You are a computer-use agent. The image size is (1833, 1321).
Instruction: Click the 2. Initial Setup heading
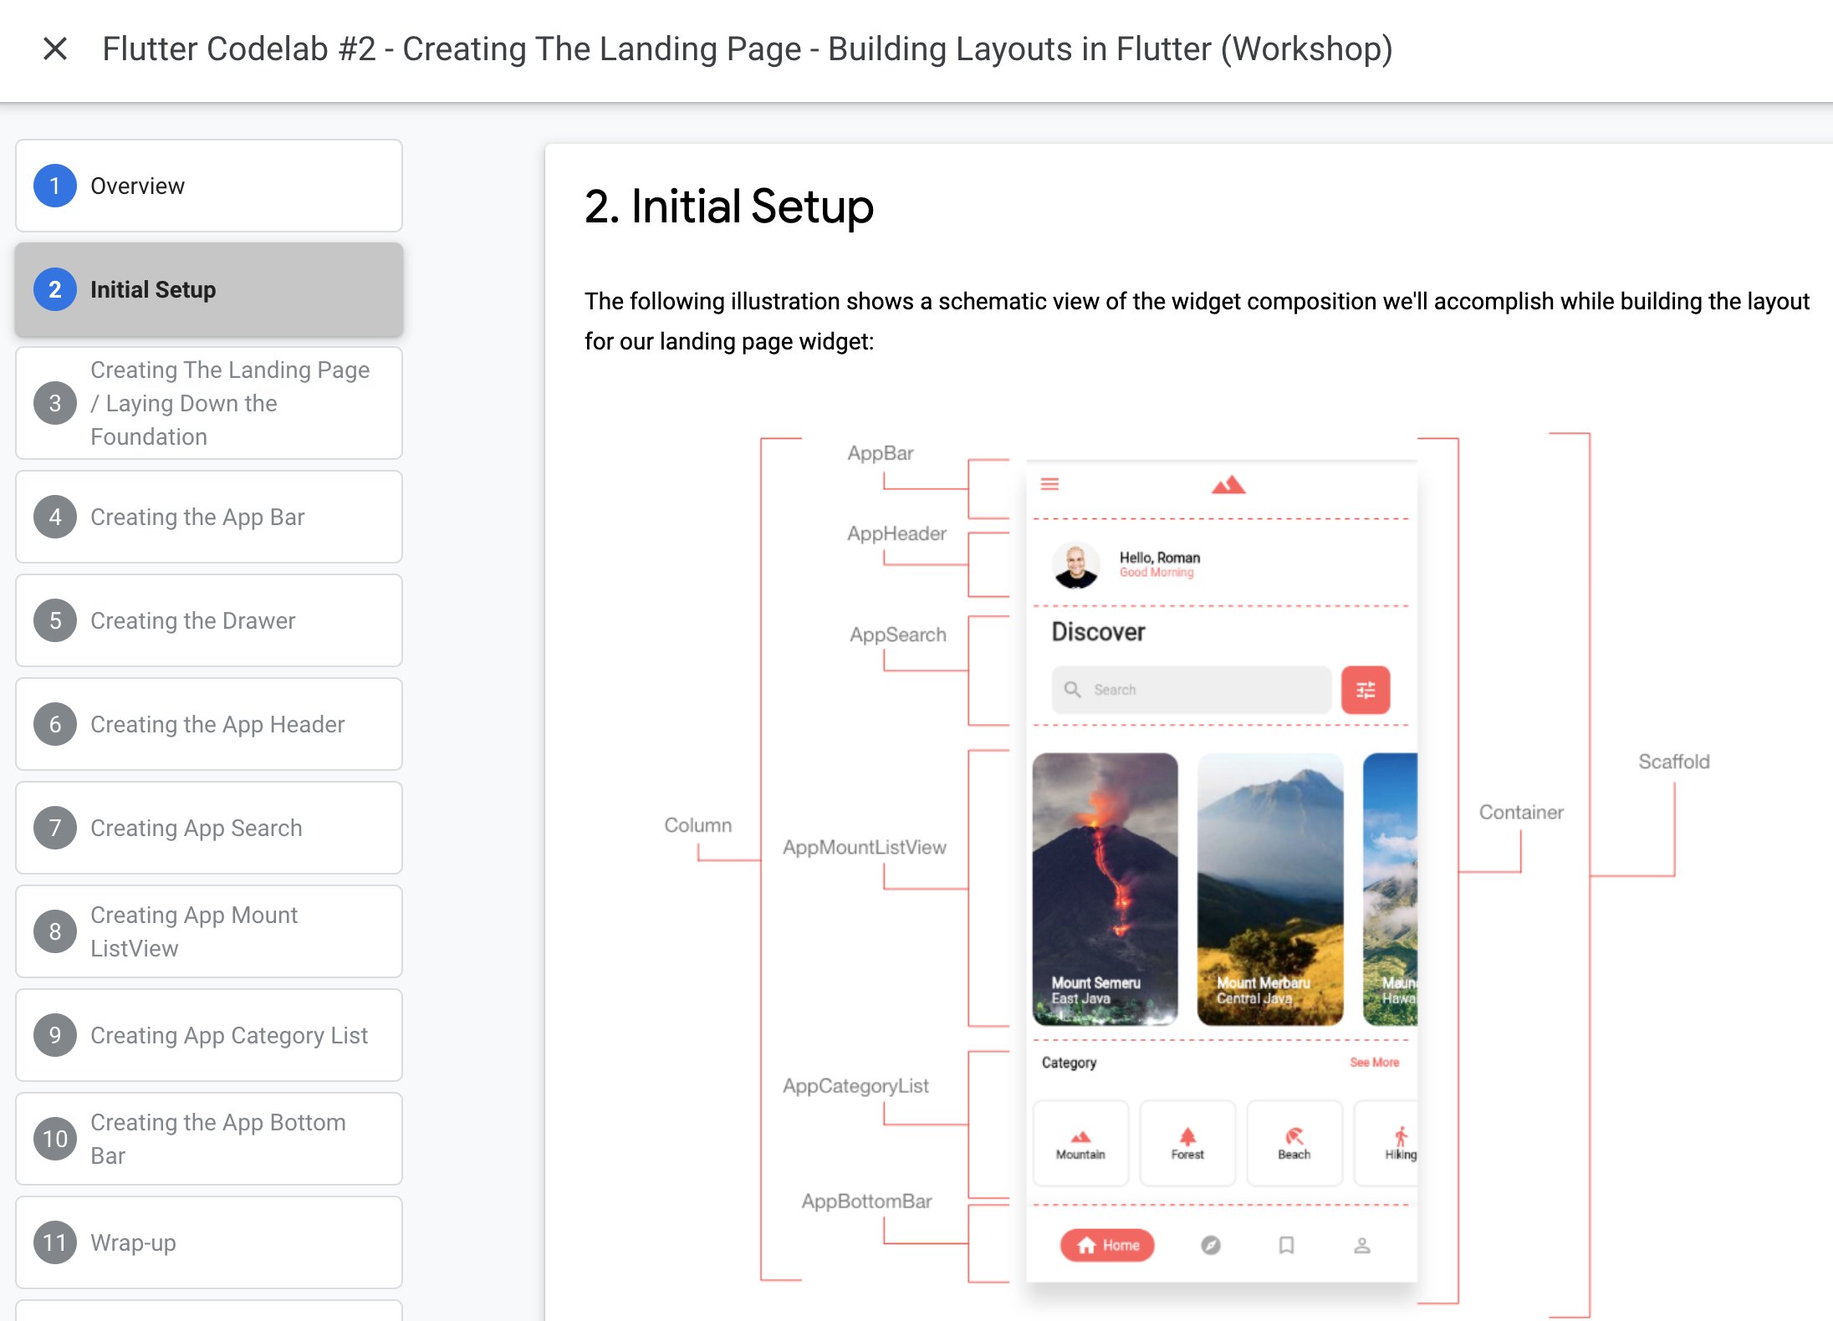[x=729, y=206]
